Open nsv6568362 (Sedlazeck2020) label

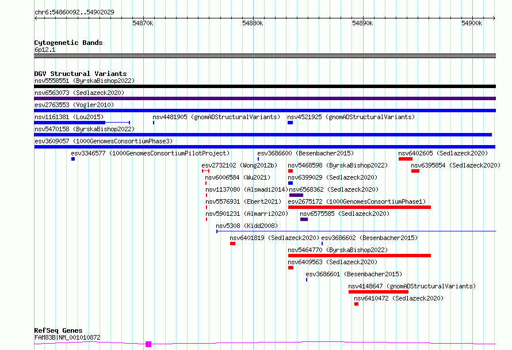point(334,189)
